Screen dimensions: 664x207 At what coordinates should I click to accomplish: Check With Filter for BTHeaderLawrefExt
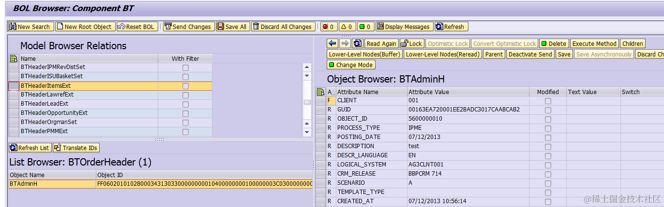[185, 95]
